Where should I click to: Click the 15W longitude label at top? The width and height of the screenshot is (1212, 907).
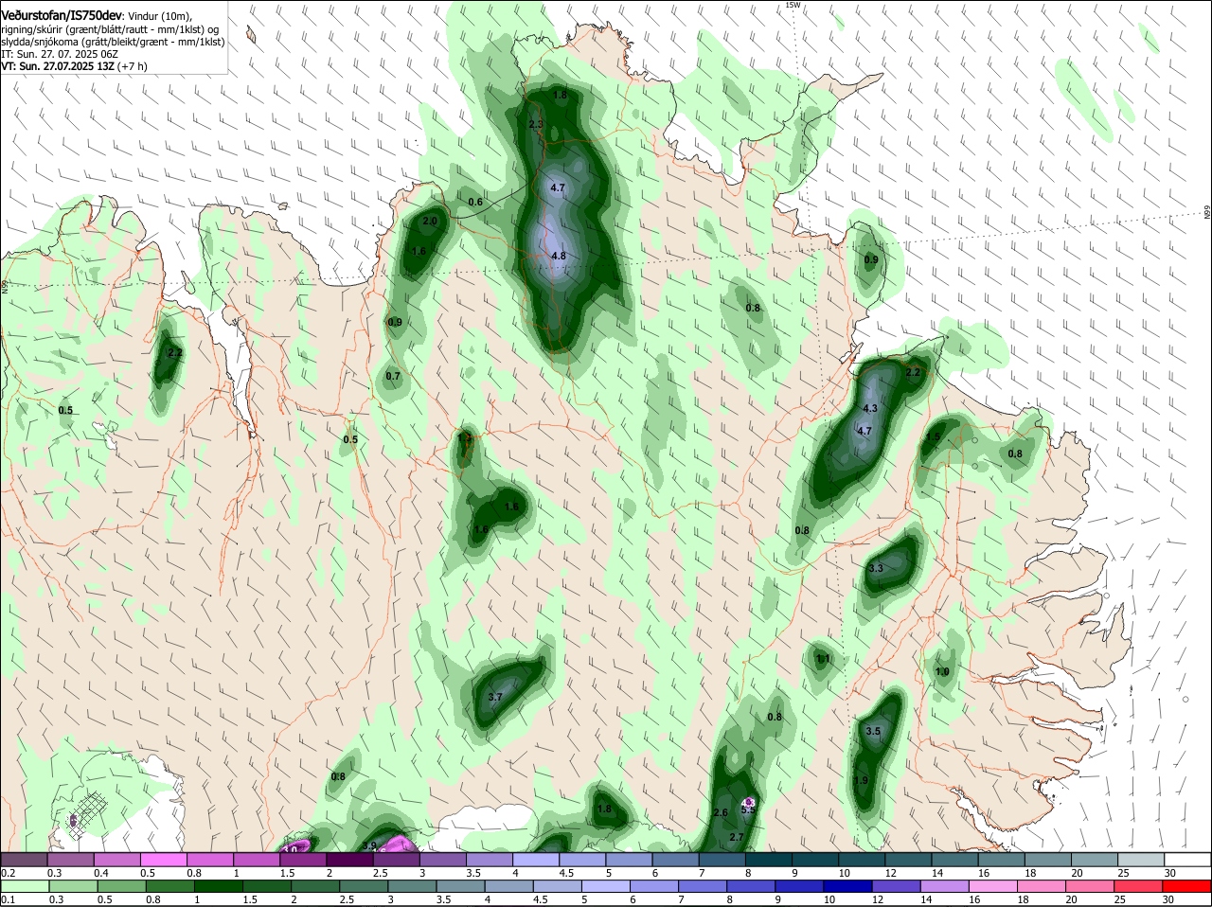[x=793, y=5]
